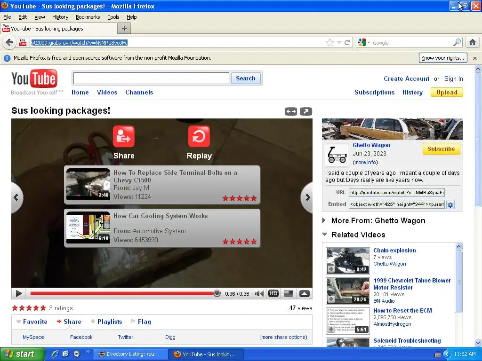The image size is (482, 361).
Task: Dismiss the Mozilla info bar
Action: coord(475,58)
